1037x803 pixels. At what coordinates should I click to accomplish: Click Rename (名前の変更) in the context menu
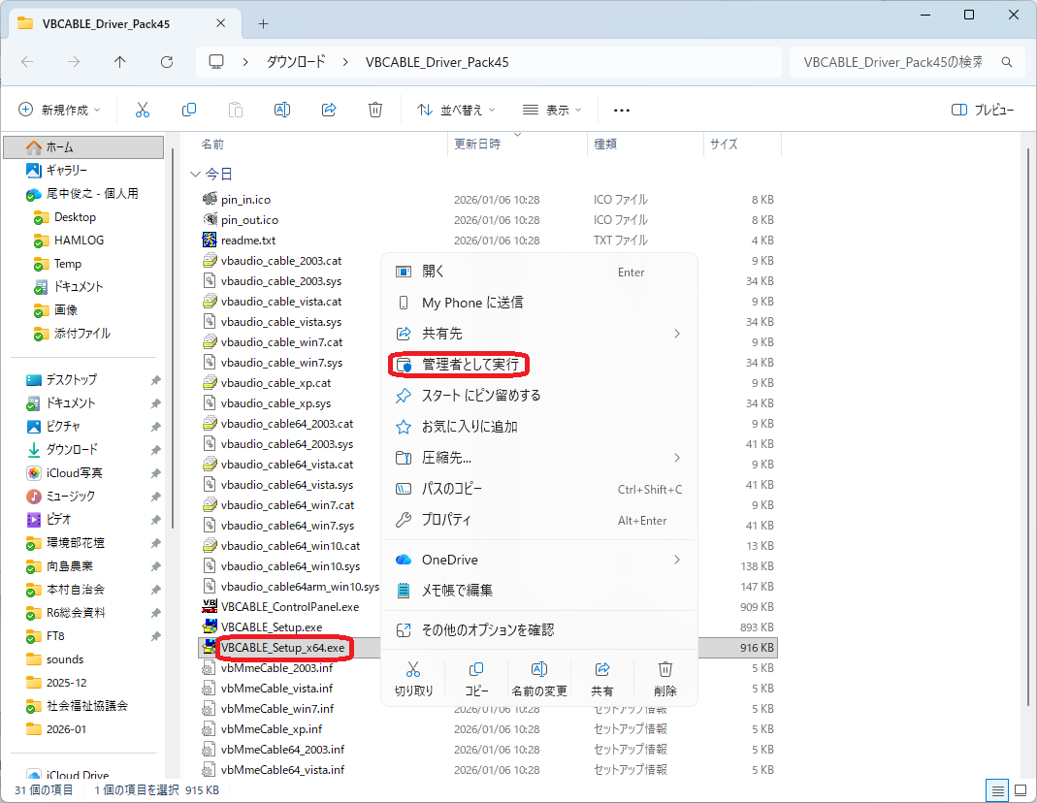click(x=539, y=679)
